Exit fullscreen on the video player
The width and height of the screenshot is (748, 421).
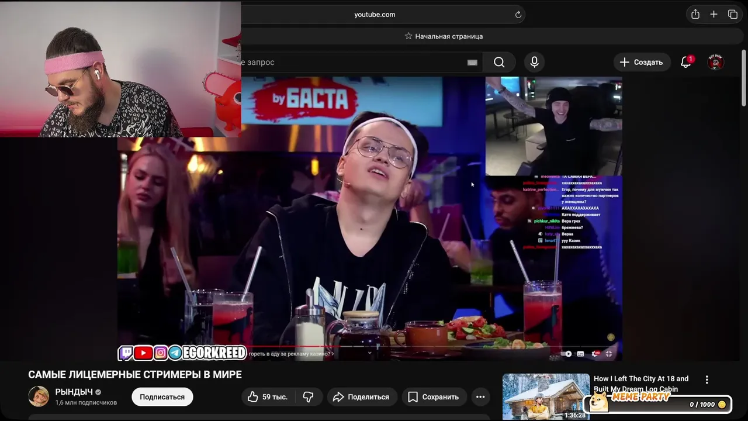pos(609,354)
